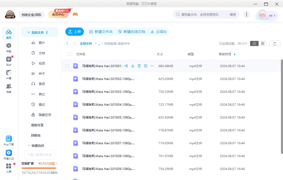
Task: Collapse the 我的文件 section
Action: (x=29, y=32)
